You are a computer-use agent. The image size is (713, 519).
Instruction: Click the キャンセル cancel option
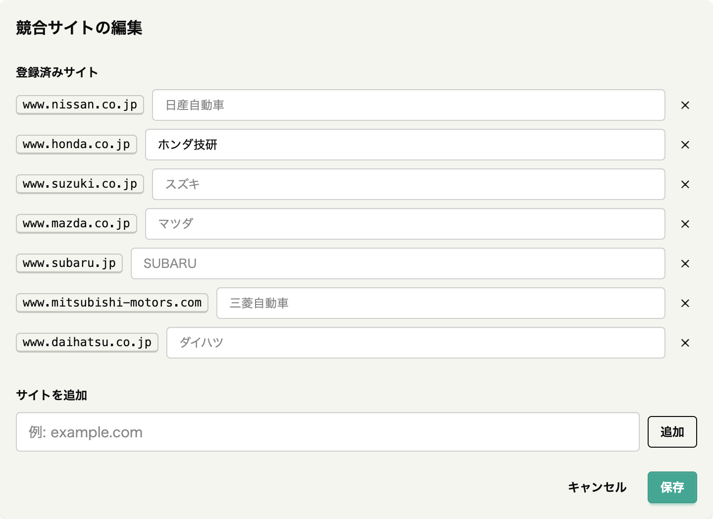pos(597,487)
